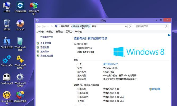This screenshot has width=177, height=106.
Task: Open the 帮助(H) menu
Action: click(x=79, y=32)
